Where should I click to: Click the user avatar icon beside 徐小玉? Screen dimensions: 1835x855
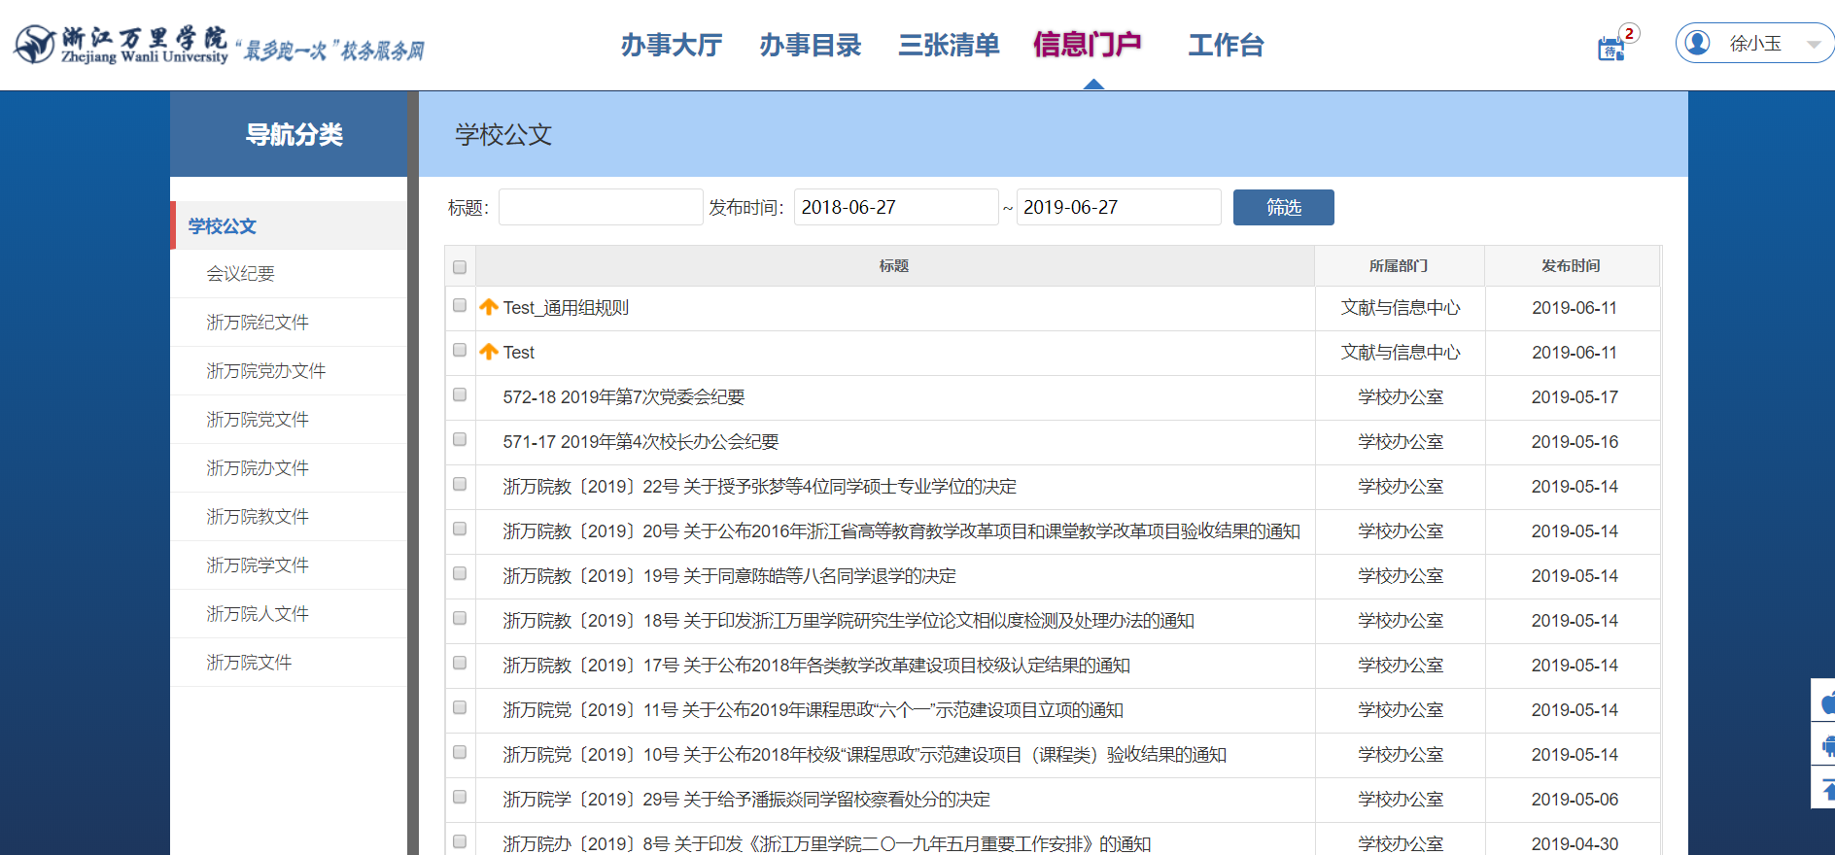coord(1697,44)
